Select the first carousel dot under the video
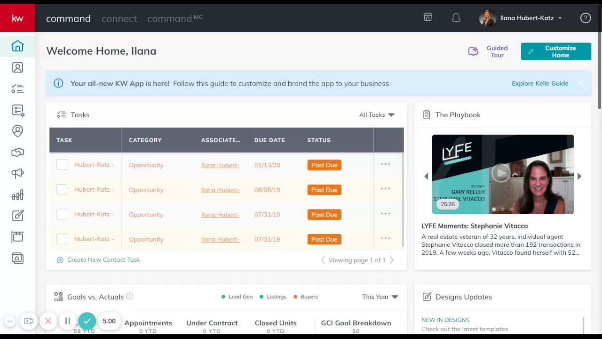 click(494, 209)
